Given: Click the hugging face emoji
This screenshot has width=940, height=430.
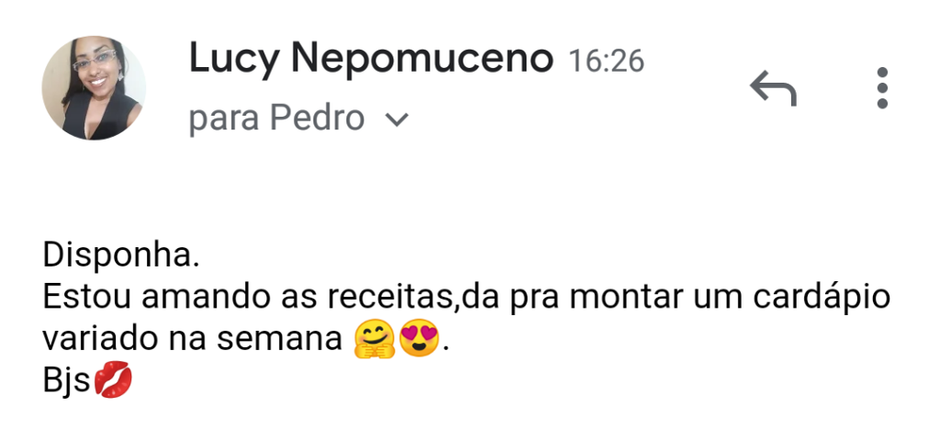Looking at the screenshot, I should (x=375, y=339).
